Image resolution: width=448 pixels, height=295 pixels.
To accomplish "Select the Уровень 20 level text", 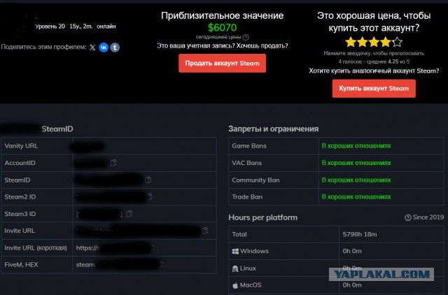I will pos(50,27).
